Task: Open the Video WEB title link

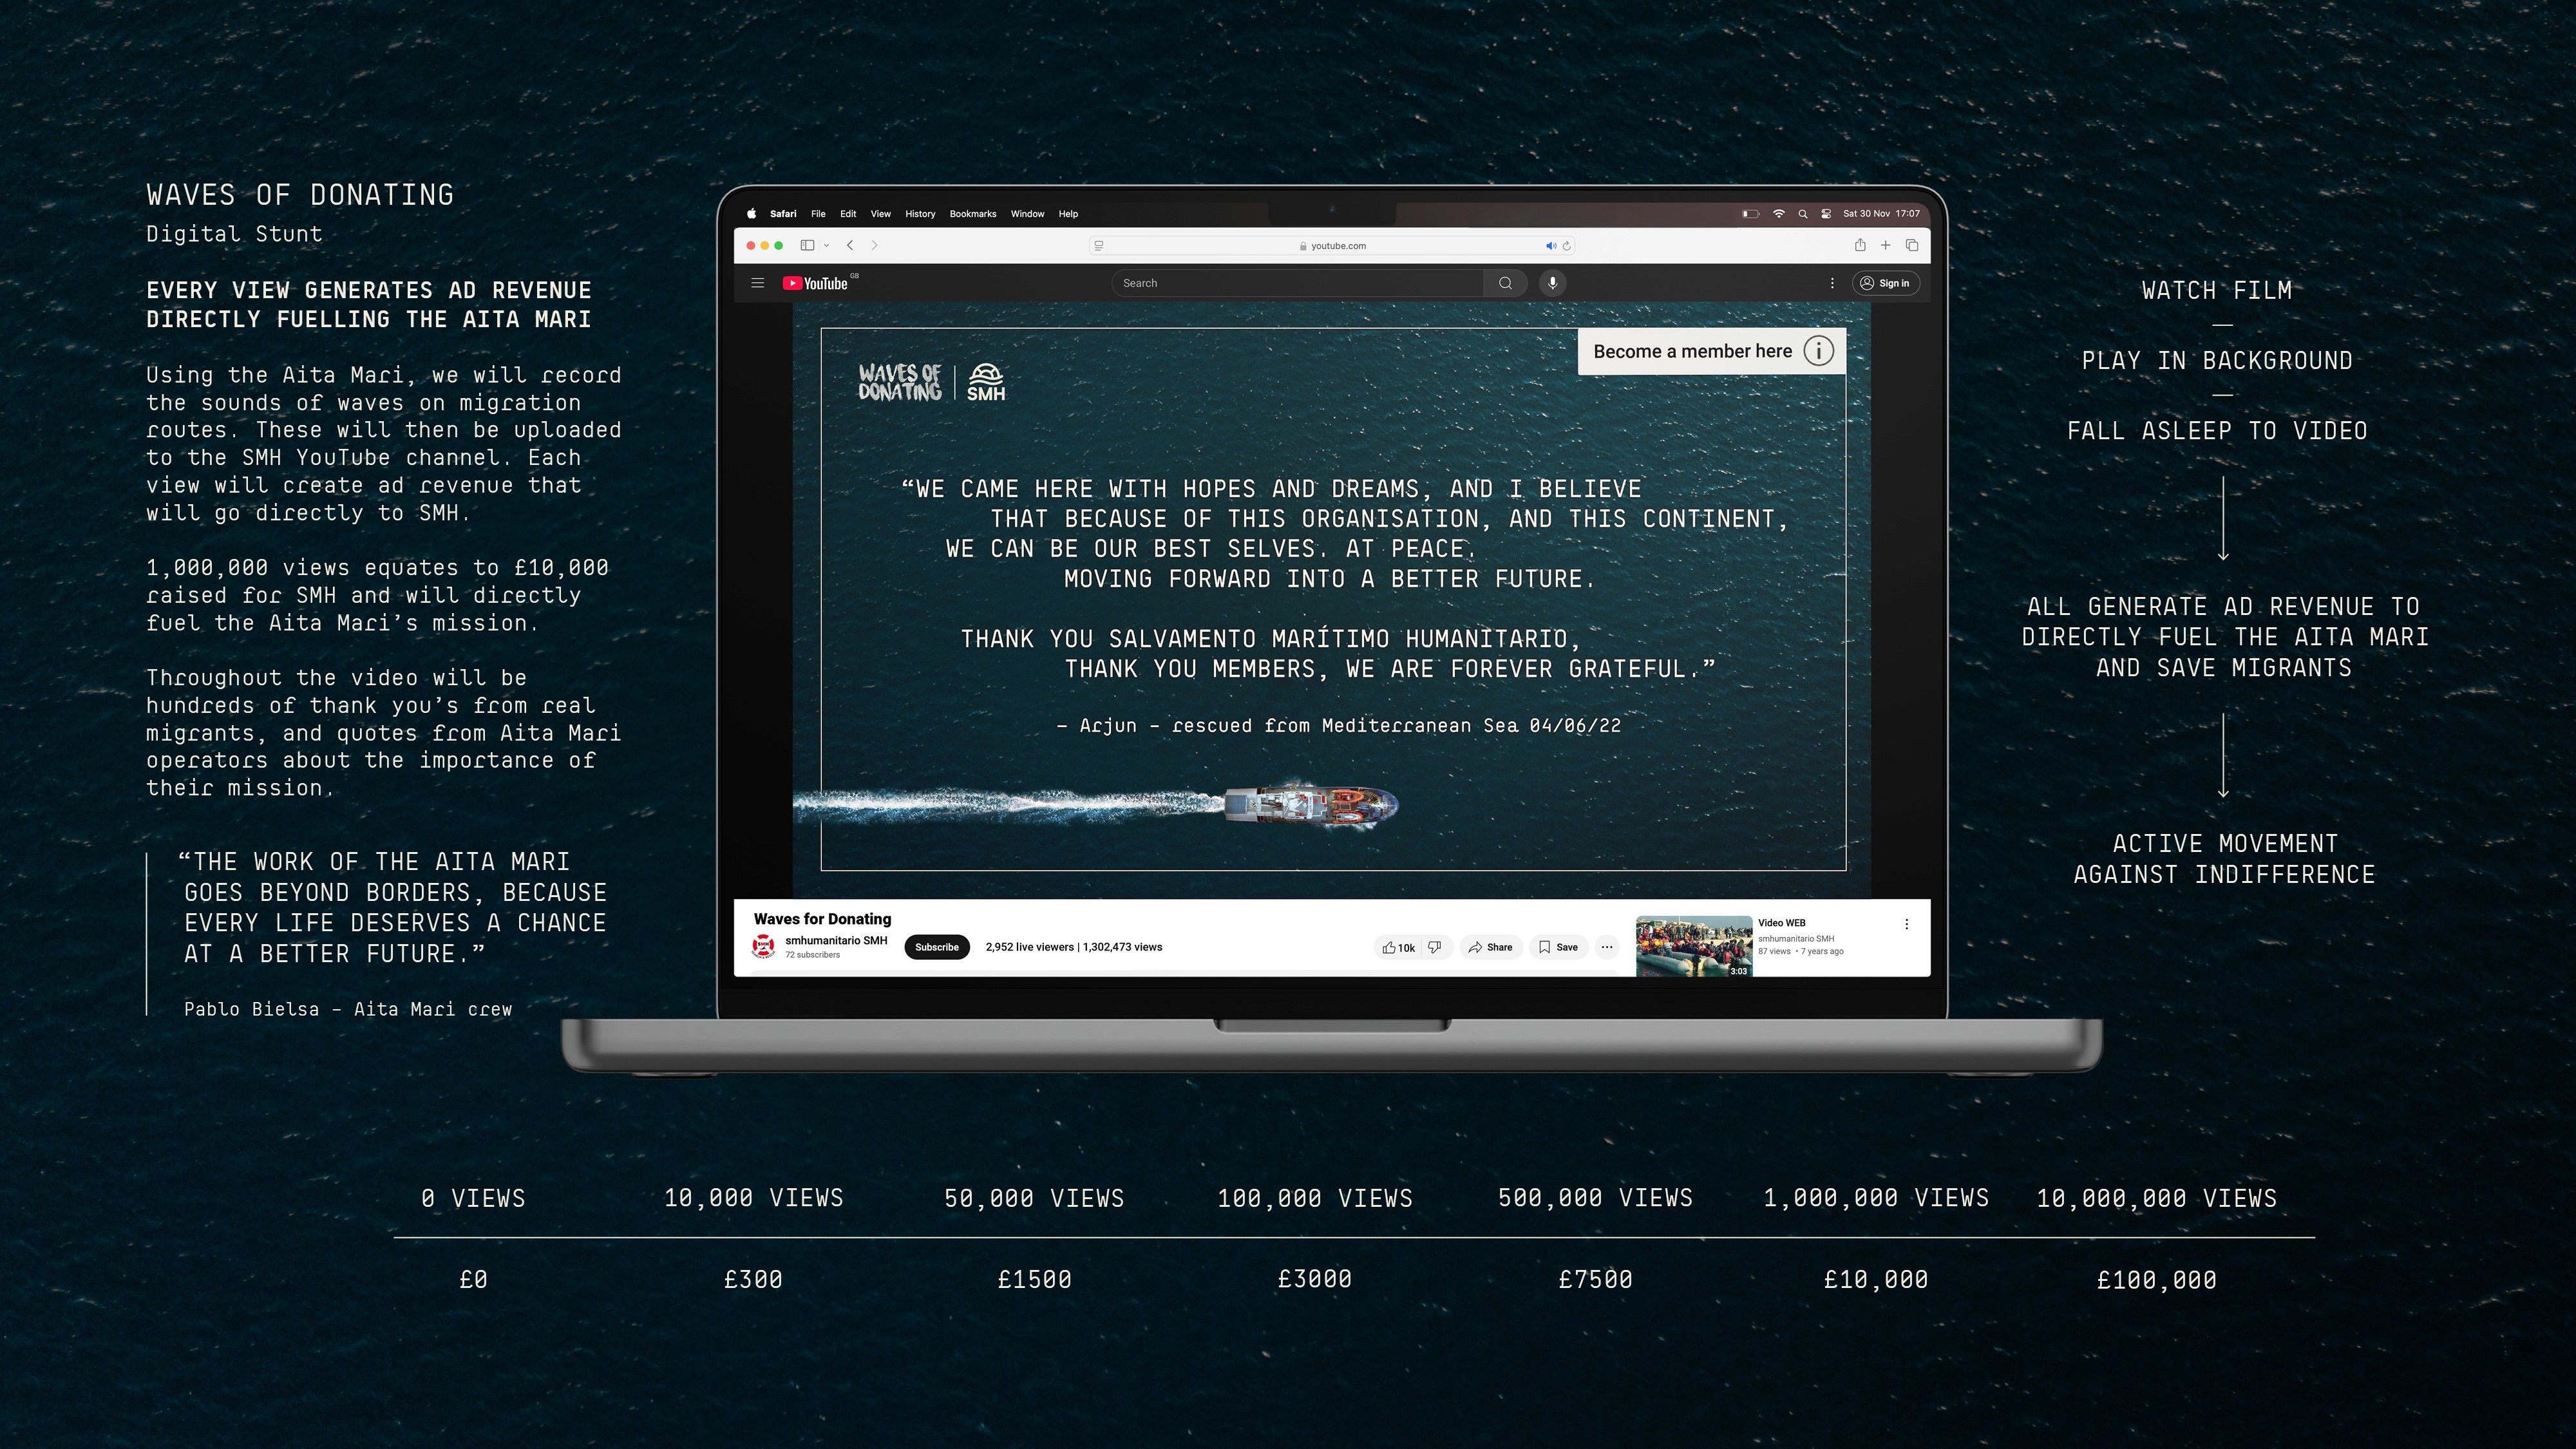Action: (x=1782, y=923)
